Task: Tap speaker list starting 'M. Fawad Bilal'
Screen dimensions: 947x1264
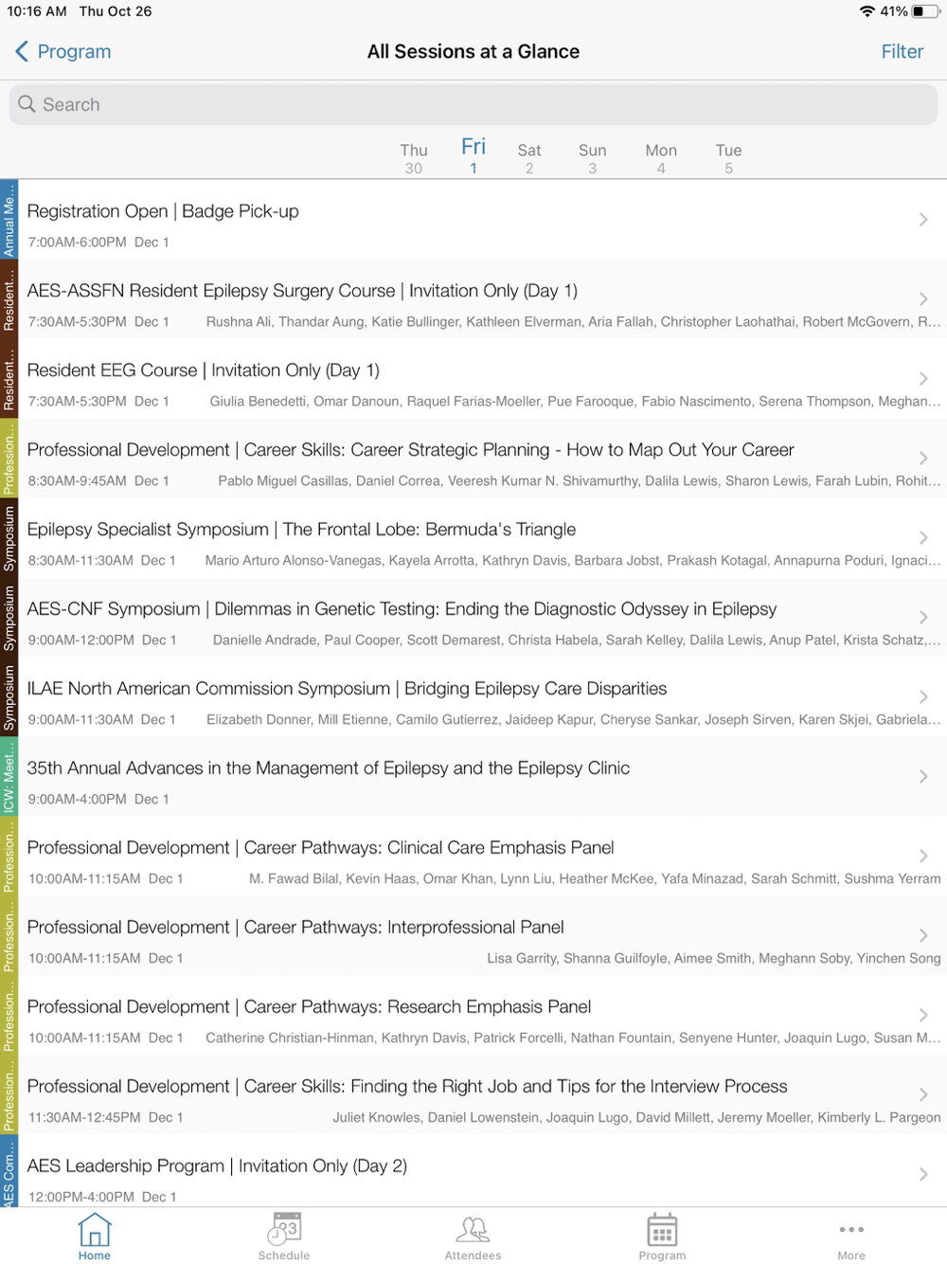Action: [x=595, y=879]
